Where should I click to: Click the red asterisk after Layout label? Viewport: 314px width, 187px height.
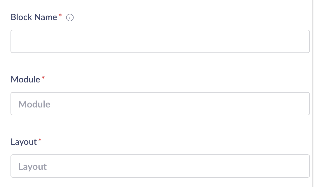(40, 140)
